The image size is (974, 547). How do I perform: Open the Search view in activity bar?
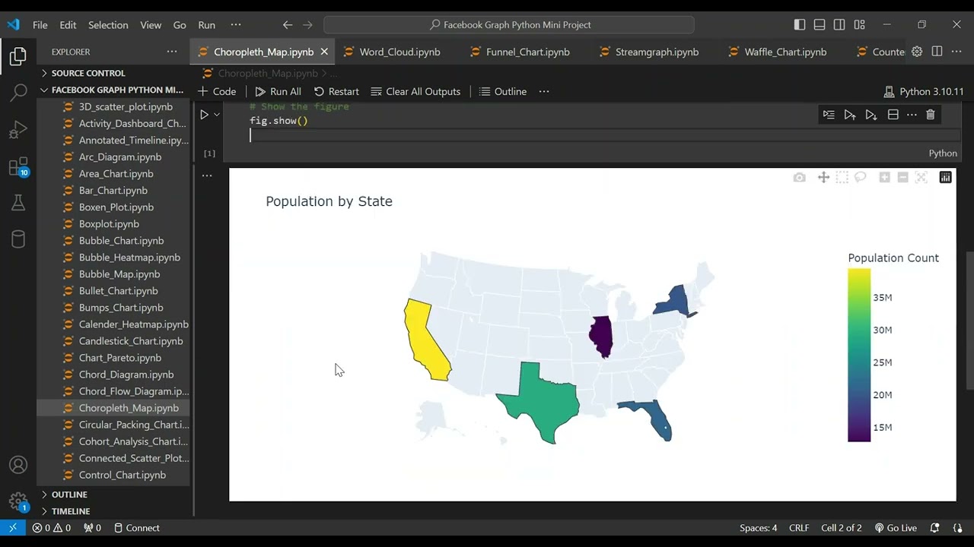(18, 93)
